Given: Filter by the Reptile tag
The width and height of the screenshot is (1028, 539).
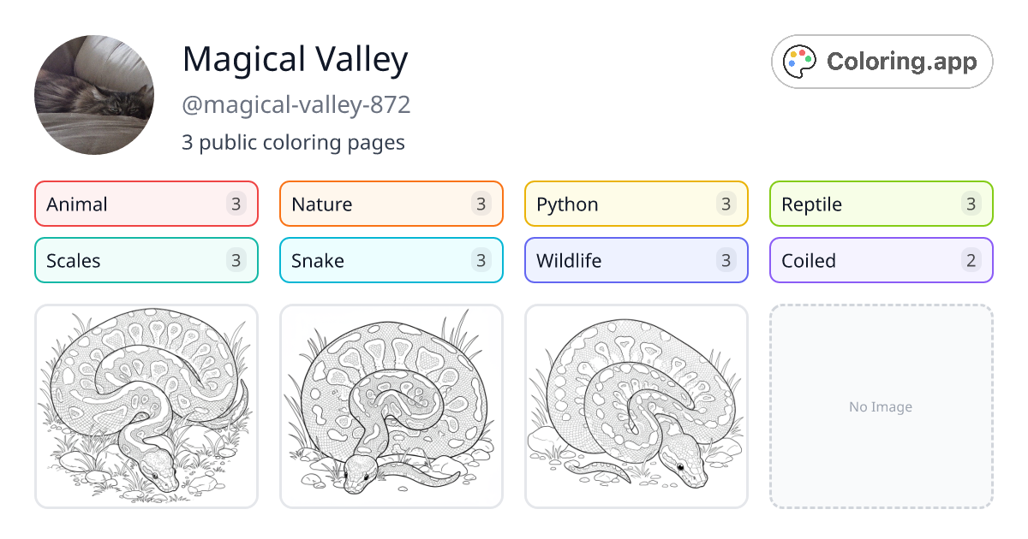Looking at the screenshot, I should 881,204.
